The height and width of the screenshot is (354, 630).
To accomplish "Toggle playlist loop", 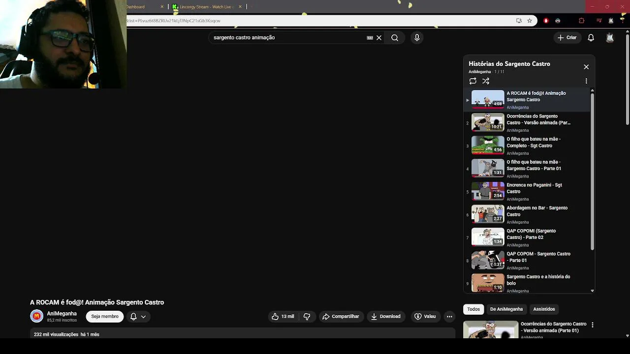I will [472, 81].
